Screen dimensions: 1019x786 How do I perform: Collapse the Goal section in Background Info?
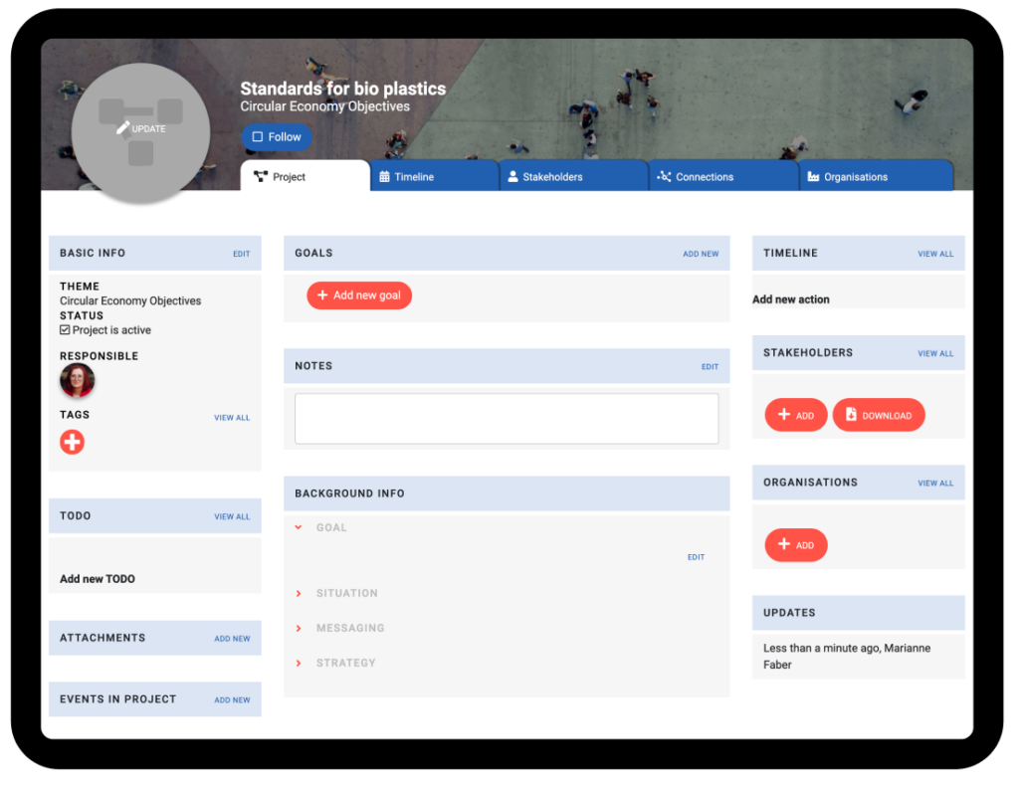pyautogui.click(x=299, y=527)
